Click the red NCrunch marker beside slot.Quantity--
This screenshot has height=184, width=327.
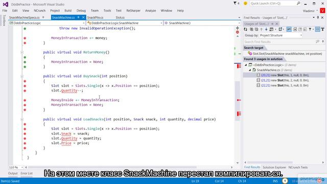click(25, 91)
